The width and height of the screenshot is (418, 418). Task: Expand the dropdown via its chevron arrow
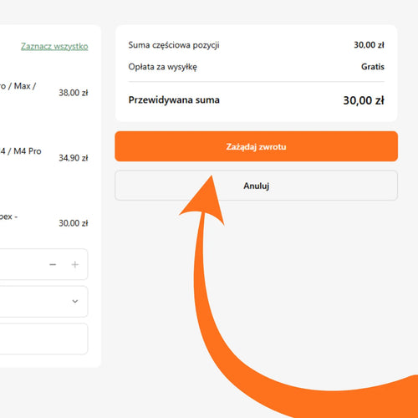(75, 301)
